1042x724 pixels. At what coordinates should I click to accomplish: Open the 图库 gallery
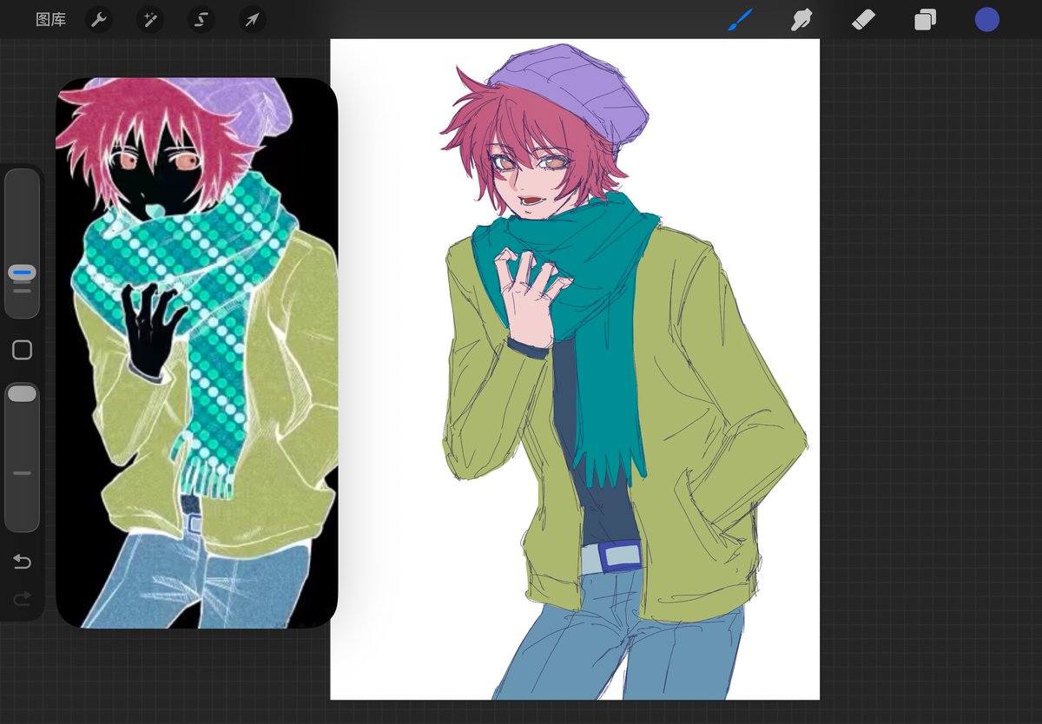pos(50,19)
